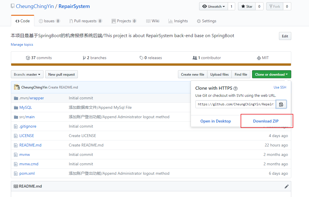Screen dimensions: 309x197
Task: Click Find file
Action: click(x=241, y=75)
